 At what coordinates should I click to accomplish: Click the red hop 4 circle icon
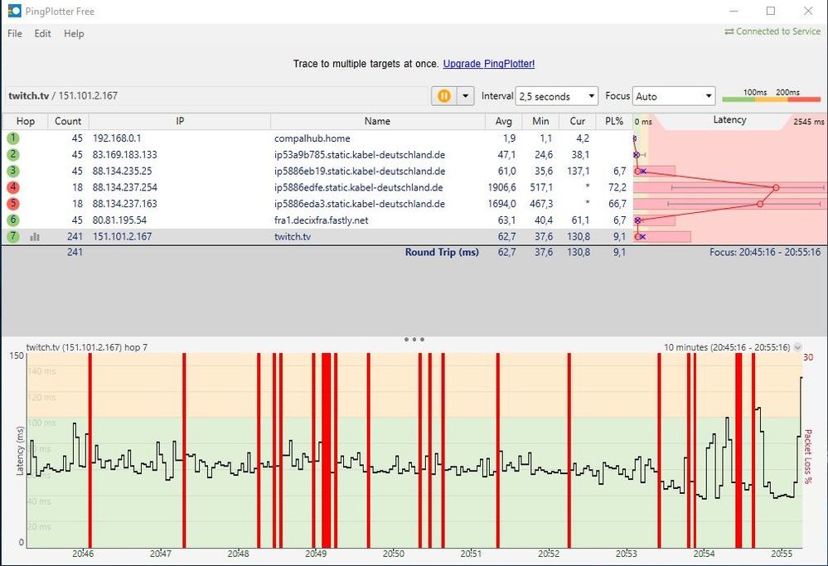point(13,187)
